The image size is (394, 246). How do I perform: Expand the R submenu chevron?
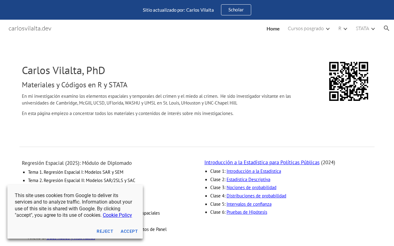point(345,29)
